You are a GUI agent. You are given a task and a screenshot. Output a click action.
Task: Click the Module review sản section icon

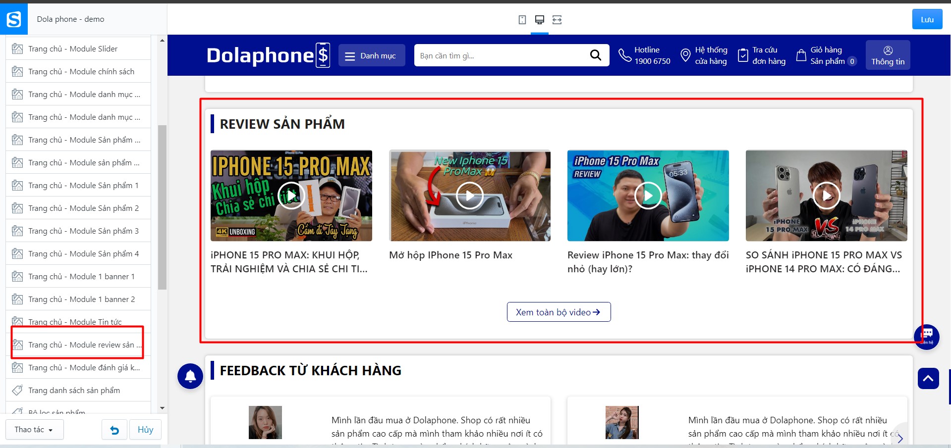pos(17,345)
